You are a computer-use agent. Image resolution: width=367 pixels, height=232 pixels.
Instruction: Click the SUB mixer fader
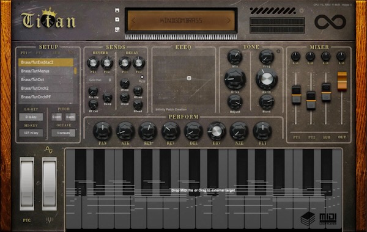pyautogui.click(x=326, y=92)
